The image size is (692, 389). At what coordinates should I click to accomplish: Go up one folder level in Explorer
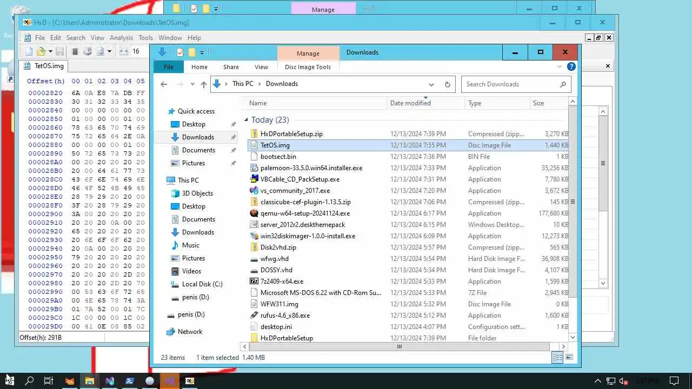point(204,84)
